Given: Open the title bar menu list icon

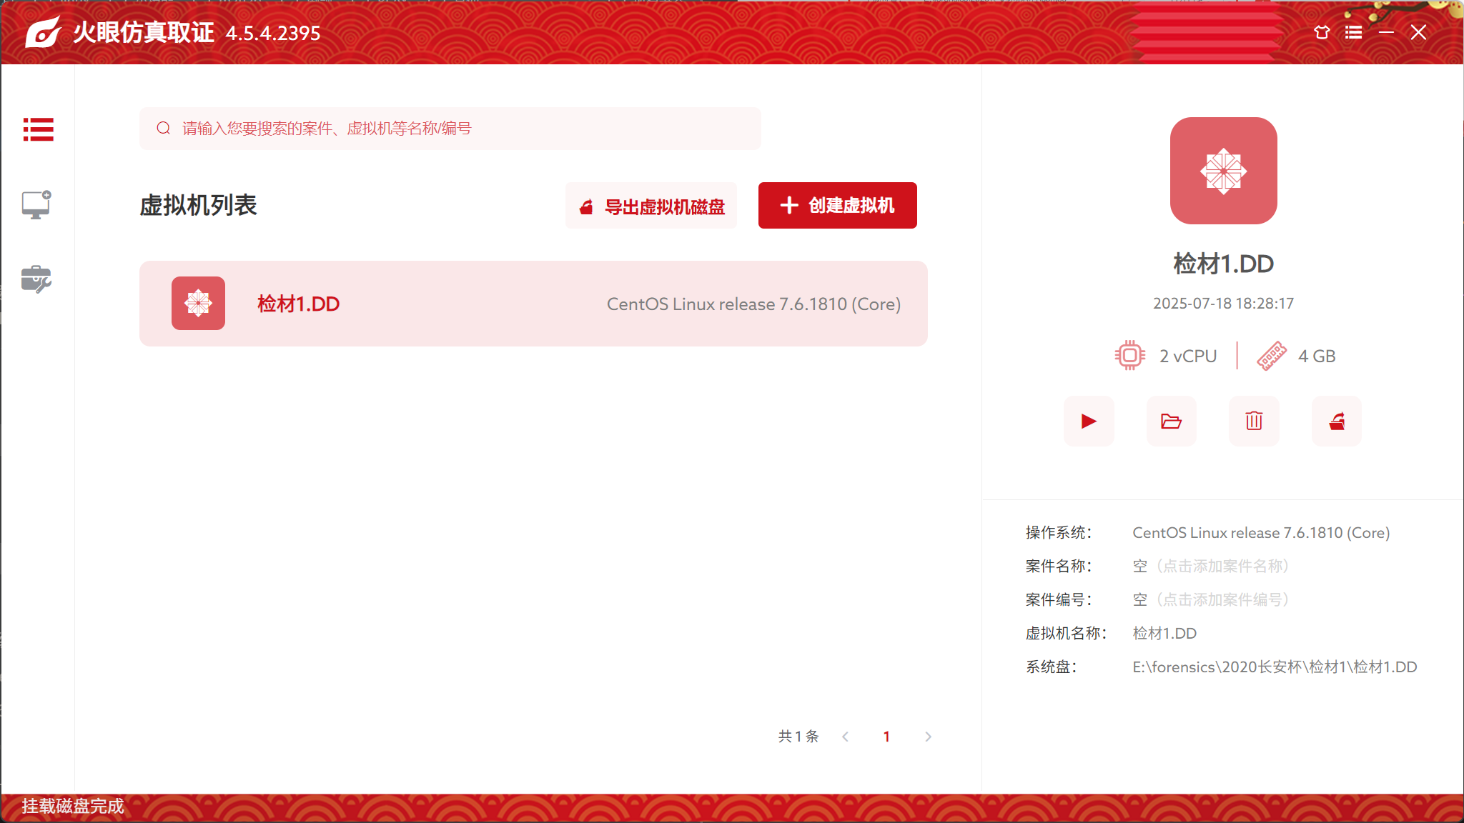Looking at the screenshot, I should tap(1353, 32).
